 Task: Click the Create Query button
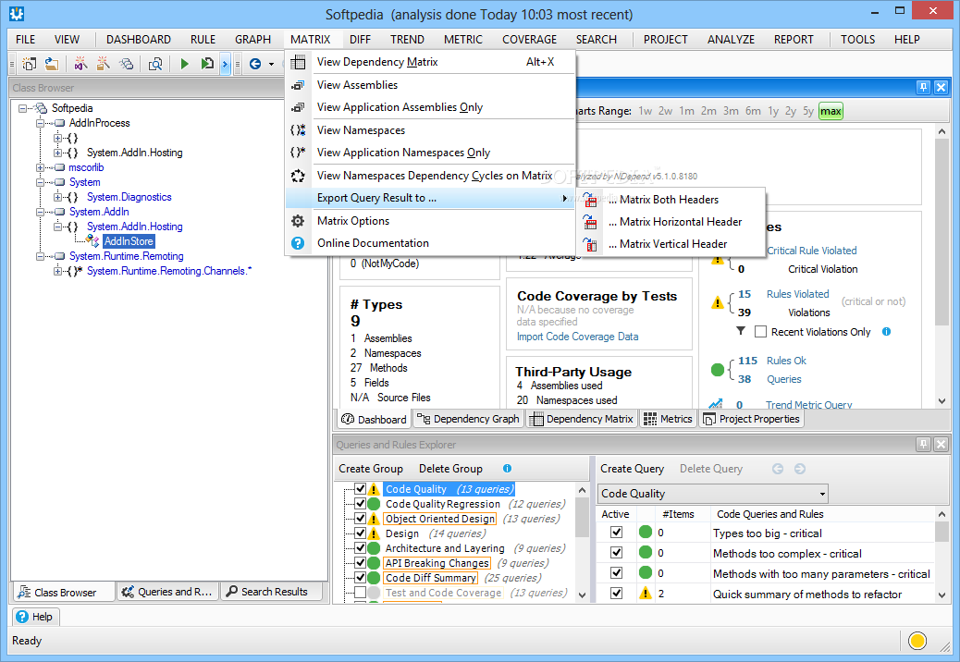tap(632, 469)
